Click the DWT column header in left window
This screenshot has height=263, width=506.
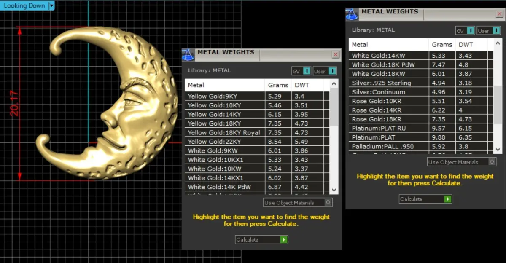pyautogui.click(x=307, y=85)
